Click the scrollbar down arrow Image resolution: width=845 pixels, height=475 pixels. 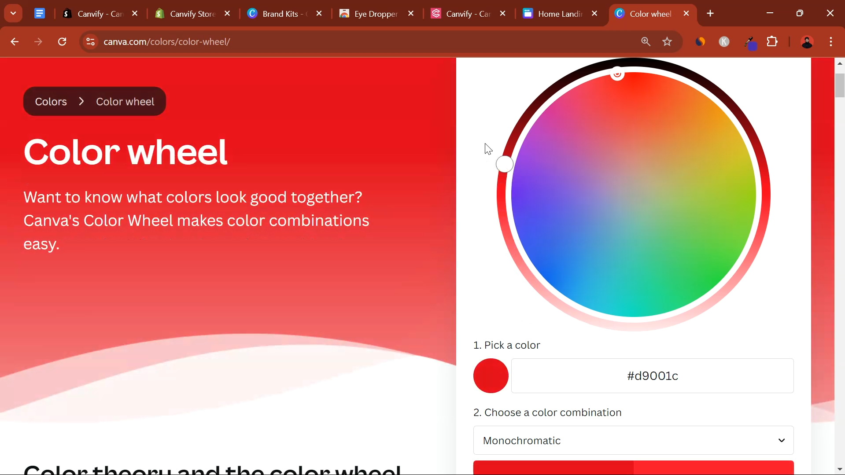(x=840, y=469)
